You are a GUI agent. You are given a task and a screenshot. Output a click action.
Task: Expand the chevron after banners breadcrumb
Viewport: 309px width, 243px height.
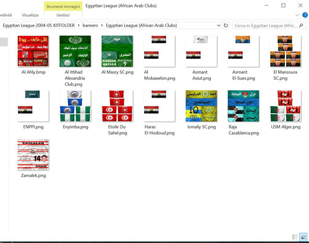(x=102, y=25)
